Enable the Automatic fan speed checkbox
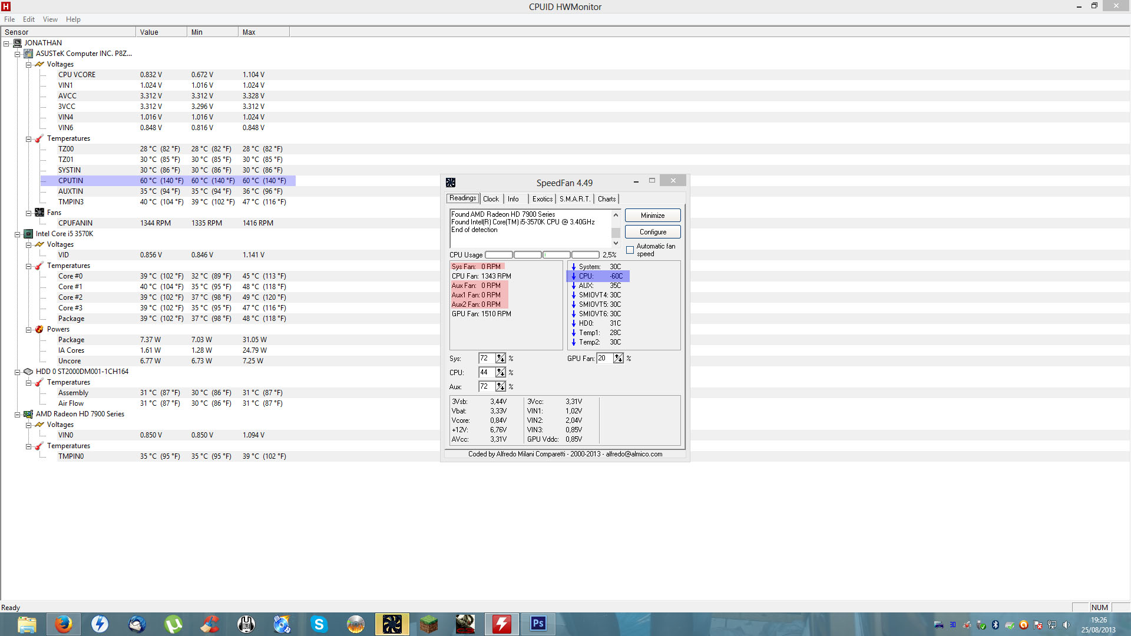1131x636 pixels. pyautogui.click(x=630, y=250)
